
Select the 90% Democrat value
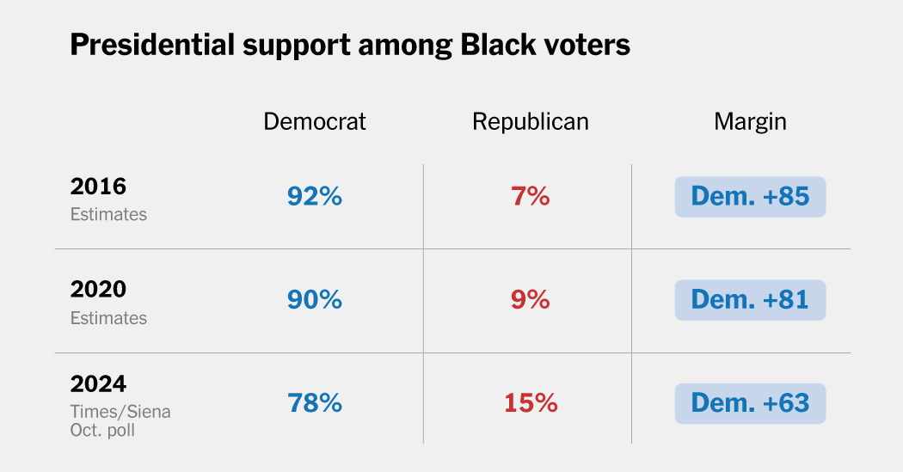point(315,300)
